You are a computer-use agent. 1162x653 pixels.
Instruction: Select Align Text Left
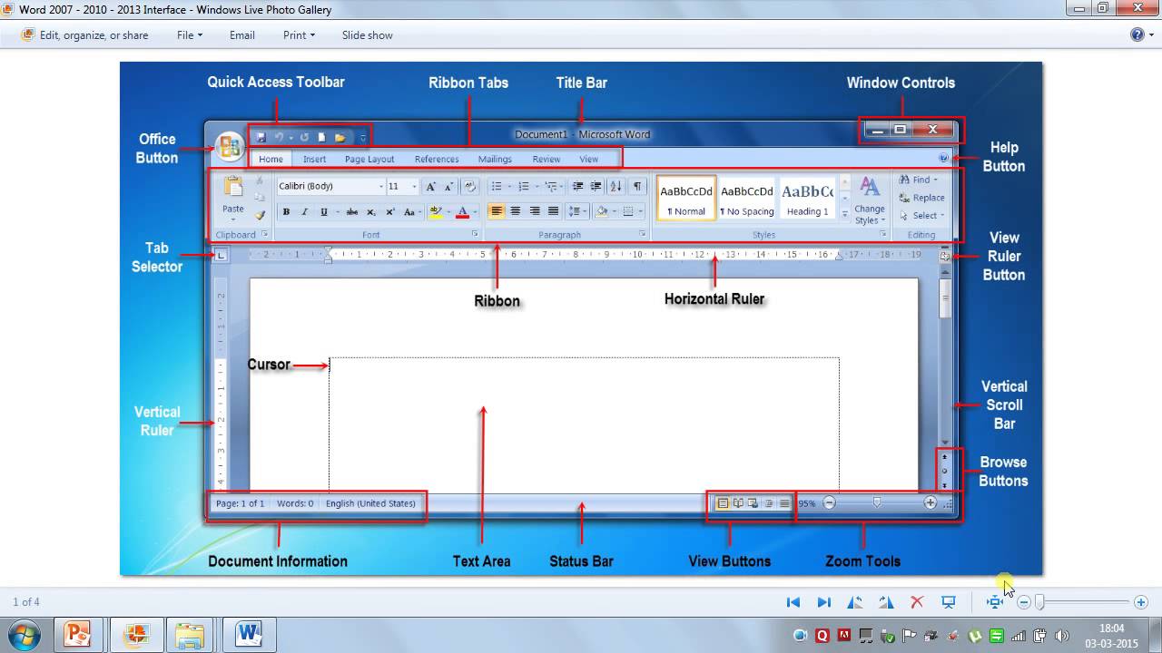(497, 211)
